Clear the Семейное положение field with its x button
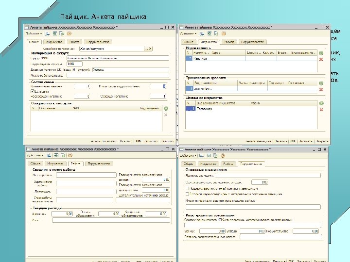Viewport: 350px width, 262px height. pos(150,49)
